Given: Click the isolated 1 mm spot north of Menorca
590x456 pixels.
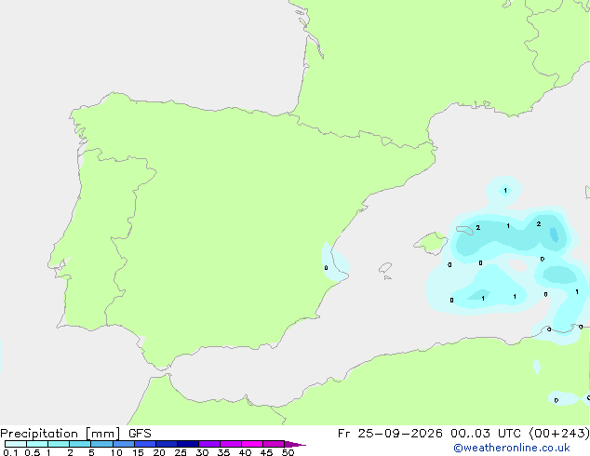Looking at the screenshot, I should pyautogui.click(x=503, y=191).
